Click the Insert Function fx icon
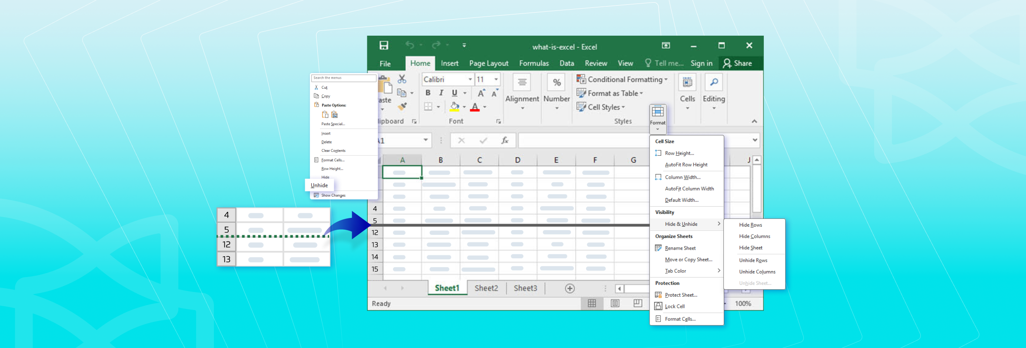The width and height of the screenshot is (1026, 348). point(505,140)
